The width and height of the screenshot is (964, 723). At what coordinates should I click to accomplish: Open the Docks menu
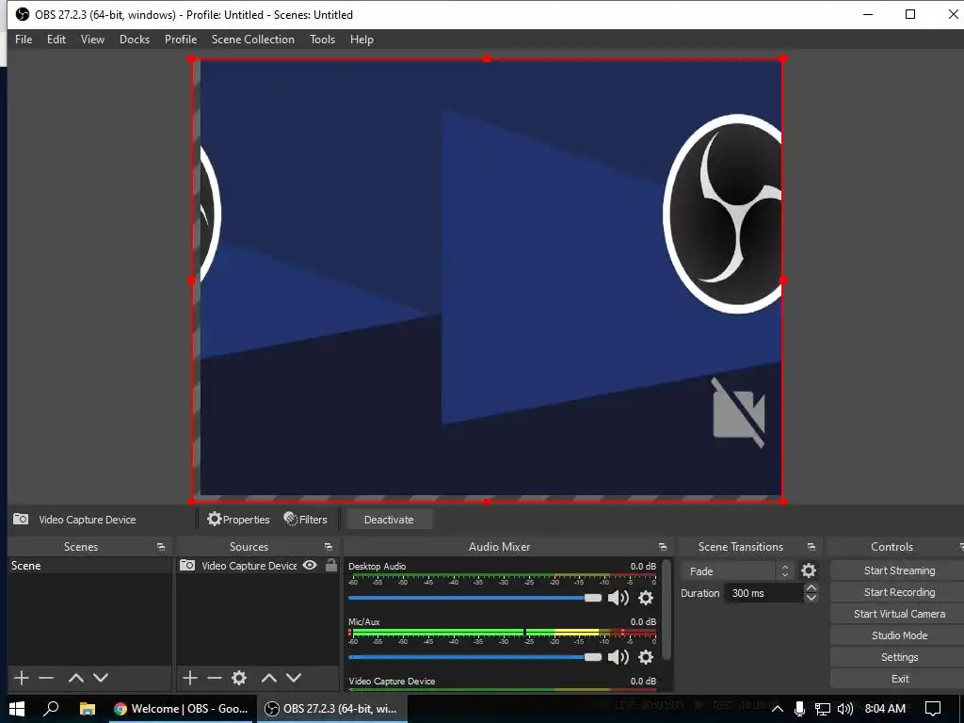(x=134, y=40)
